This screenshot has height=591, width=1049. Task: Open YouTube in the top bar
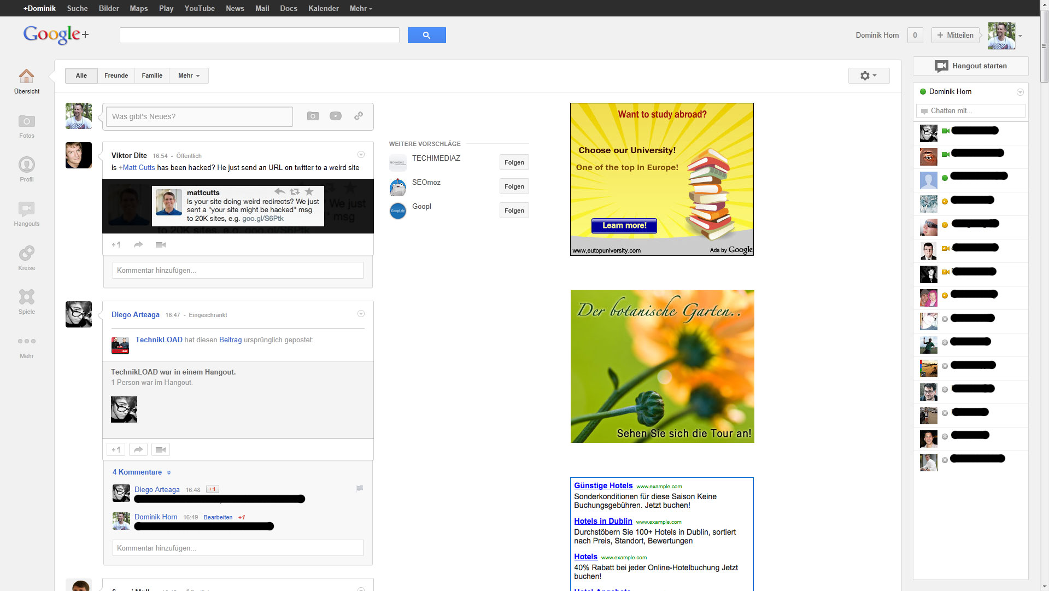pos(200,8)
